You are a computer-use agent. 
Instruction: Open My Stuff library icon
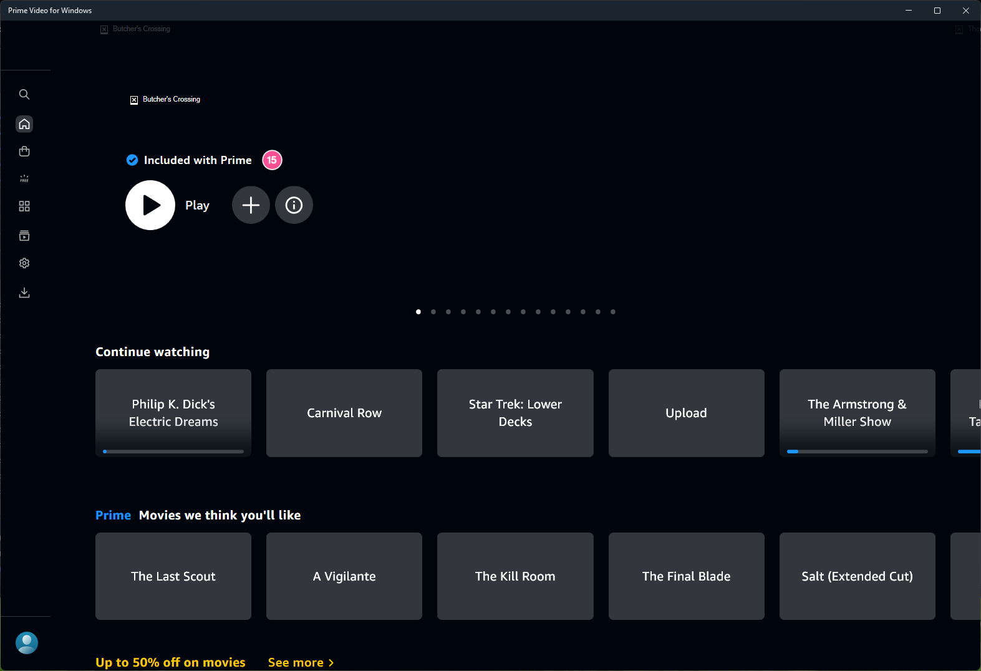point(24,236)
